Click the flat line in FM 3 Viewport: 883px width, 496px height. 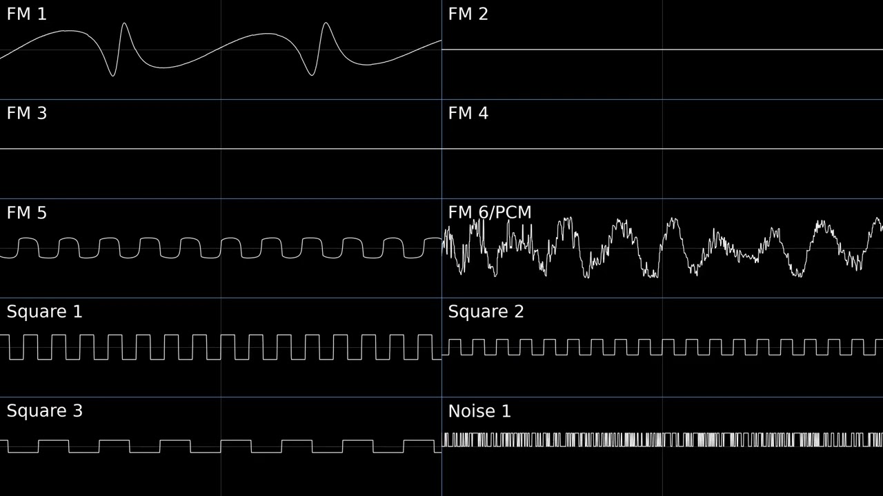point(221,149)
